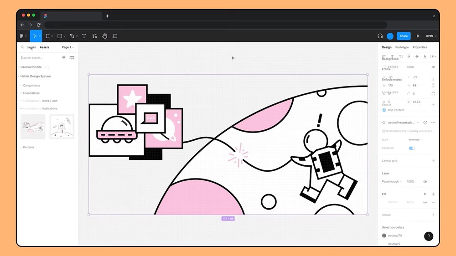Open the Page 1 dropdown

click(67, 47)
